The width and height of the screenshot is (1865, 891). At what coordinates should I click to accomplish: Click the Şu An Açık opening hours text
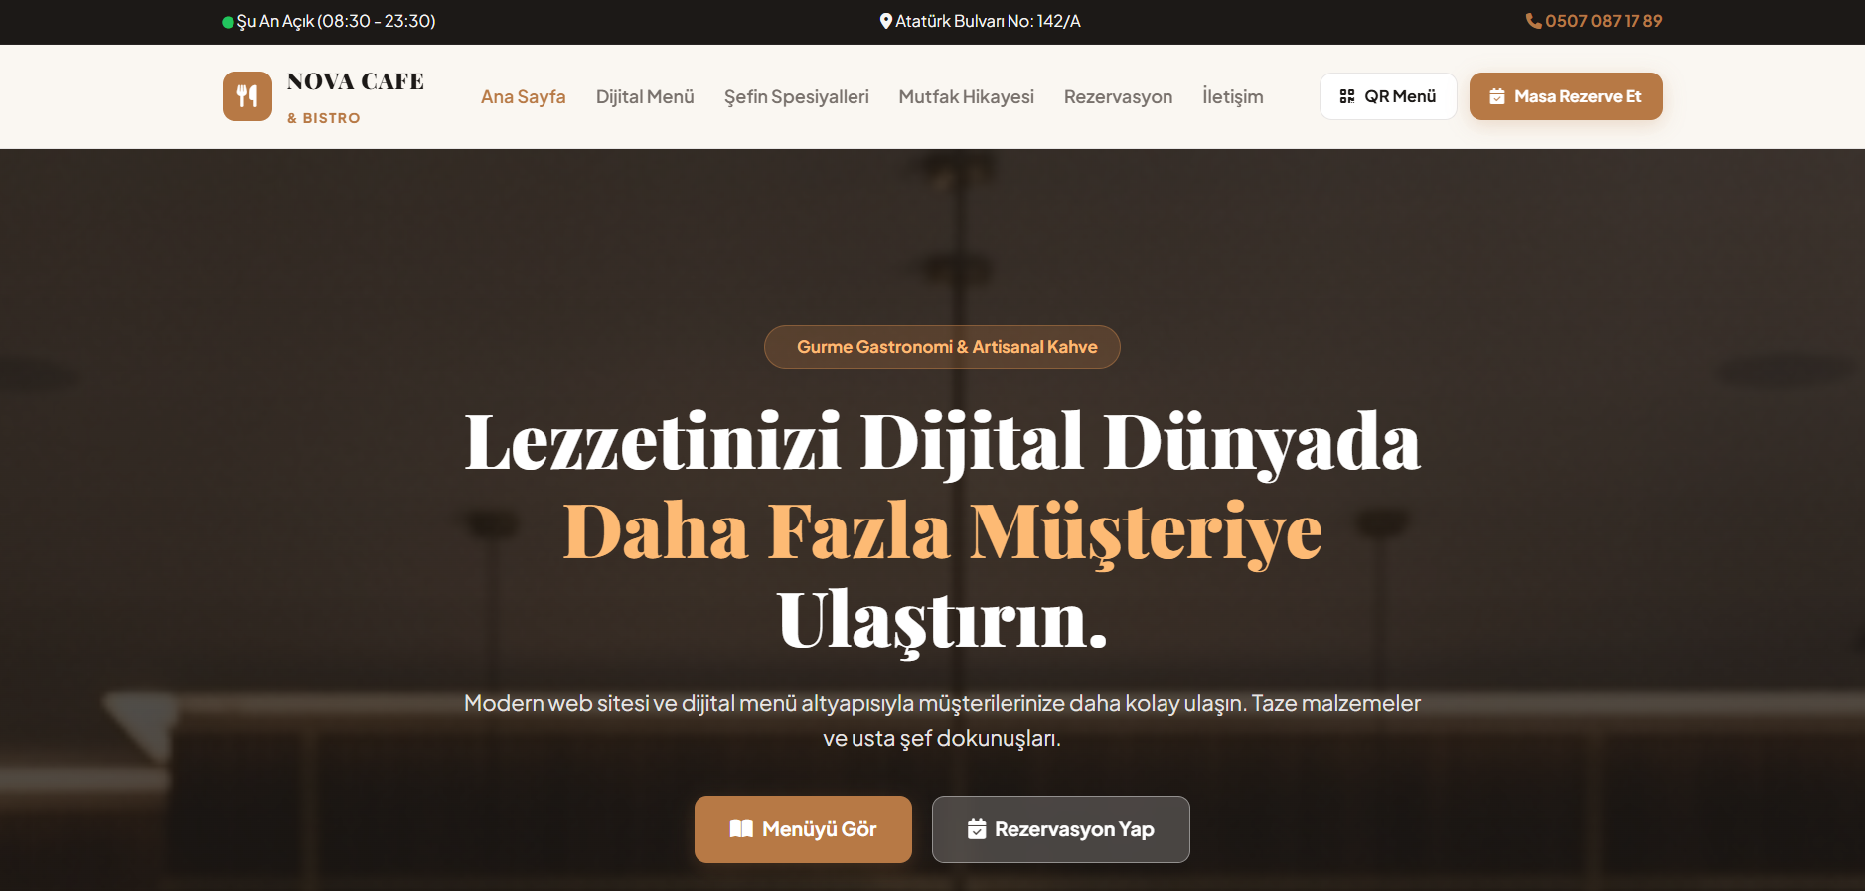[336, 21]
